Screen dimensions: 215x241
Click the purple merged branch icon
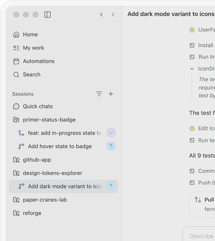[21, 133]
